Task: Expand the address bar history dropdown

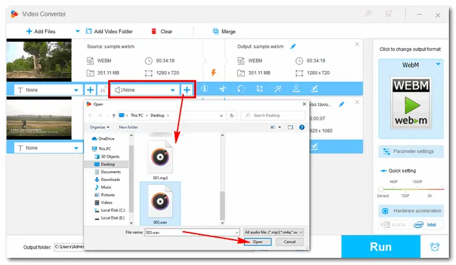Action: (x=221, y=116)
